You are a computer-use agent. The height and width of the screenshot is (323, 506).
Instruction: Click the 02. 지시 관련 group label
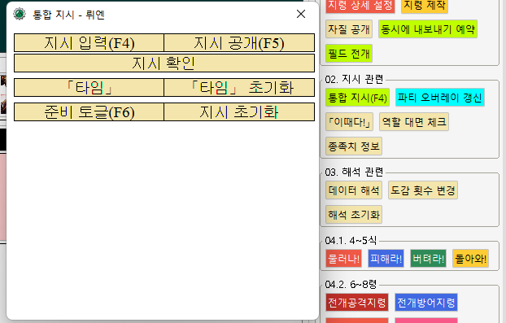(x=354, y=79)
